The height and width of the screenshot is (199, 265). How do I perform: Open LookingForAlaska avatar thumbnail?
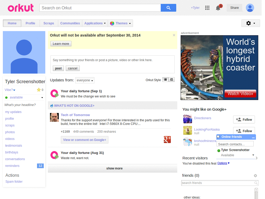[x=188, y=130]
